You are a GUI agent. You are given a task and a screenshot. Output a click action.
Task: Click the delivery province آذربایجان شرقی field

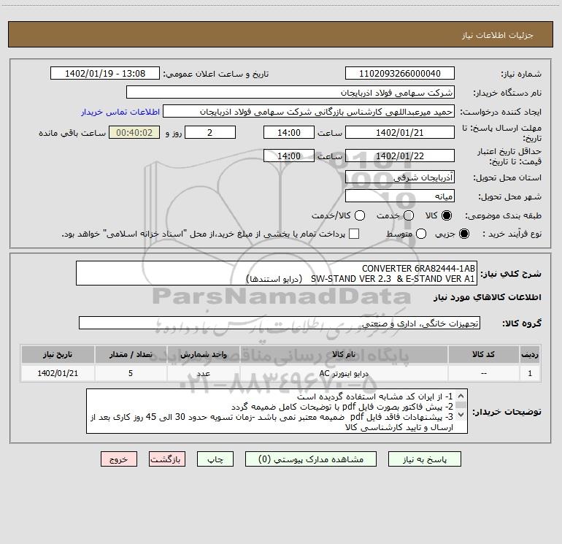(400, 177)
